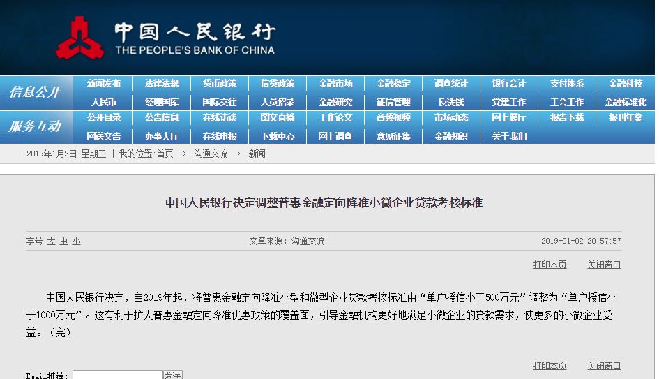
Task: Open the 网上展厅 menu item
Action: coord(509,118)
